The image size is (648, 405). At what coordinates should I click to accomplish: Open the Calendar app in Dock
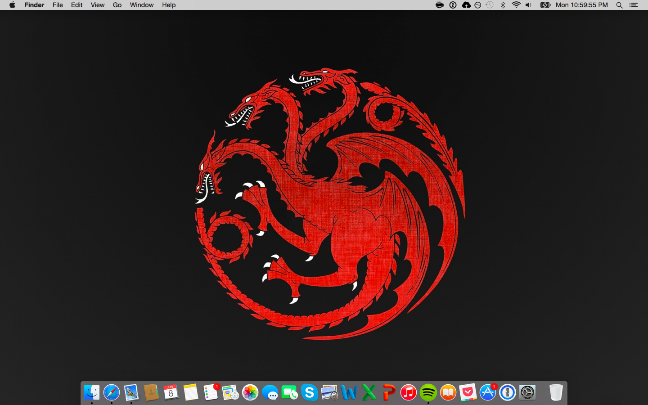click(x=171, y=392)
